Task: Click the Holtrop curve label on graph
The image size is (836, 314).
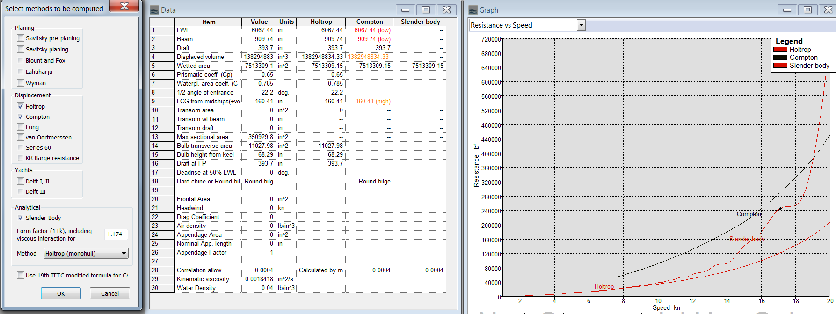Action: (604, 287)
